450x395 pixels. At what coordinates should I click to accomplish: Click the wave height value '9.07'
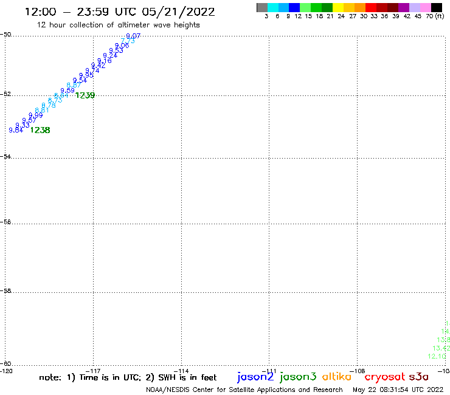(133, 36)
